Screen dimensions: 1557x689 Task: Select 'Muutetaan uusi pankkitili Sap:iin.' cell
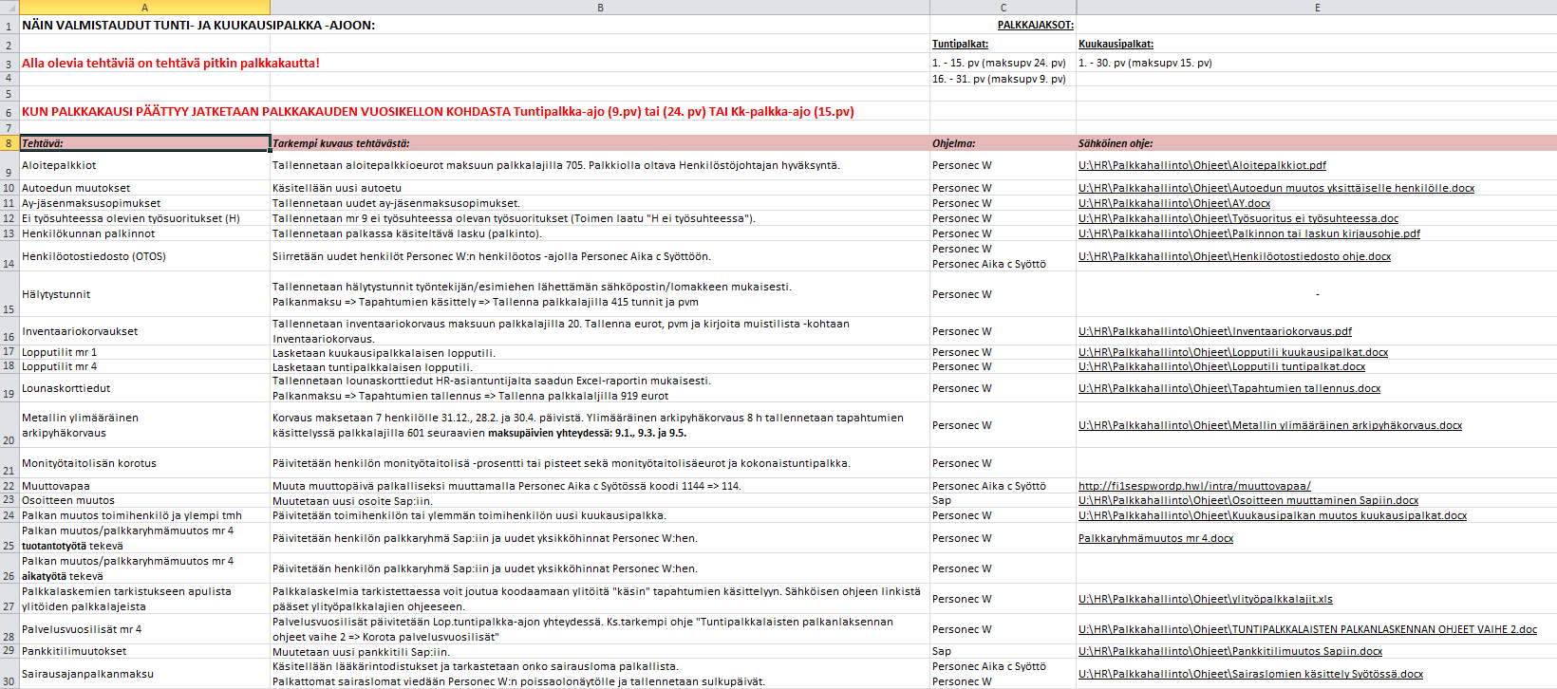[600, 651]
